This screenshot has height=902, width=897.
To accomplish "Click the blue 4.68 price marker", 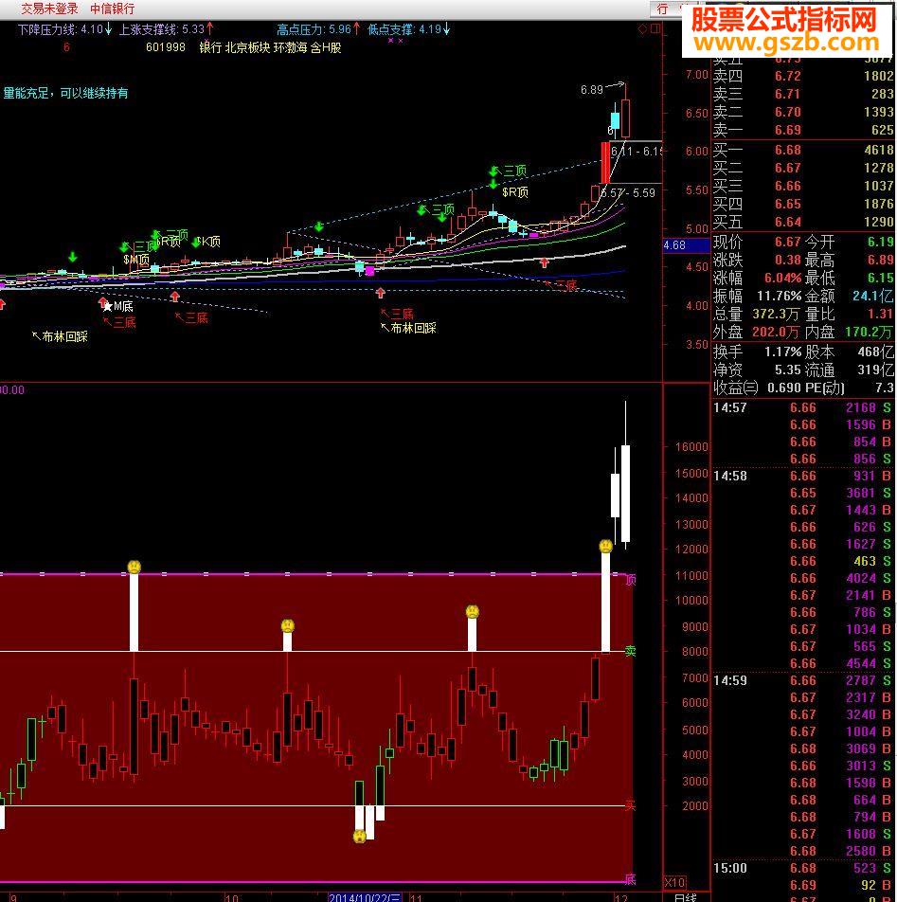I will 686,245.
